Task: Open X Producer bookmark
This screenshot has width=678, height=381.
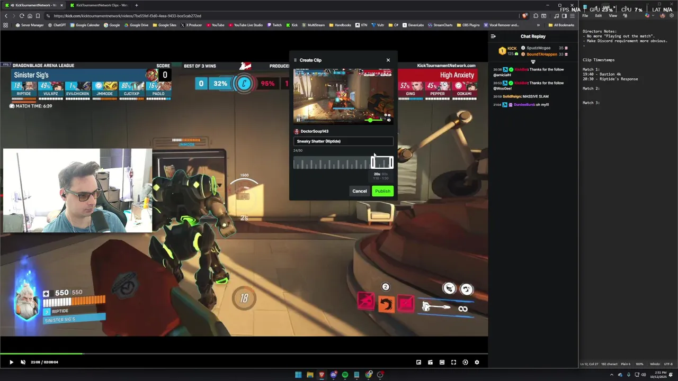Action: [191, 25]
